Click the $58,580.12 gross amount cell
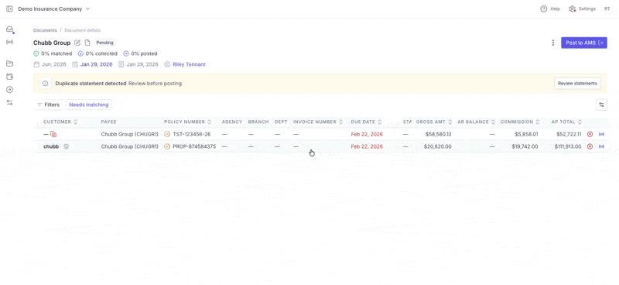 (439, 135)
